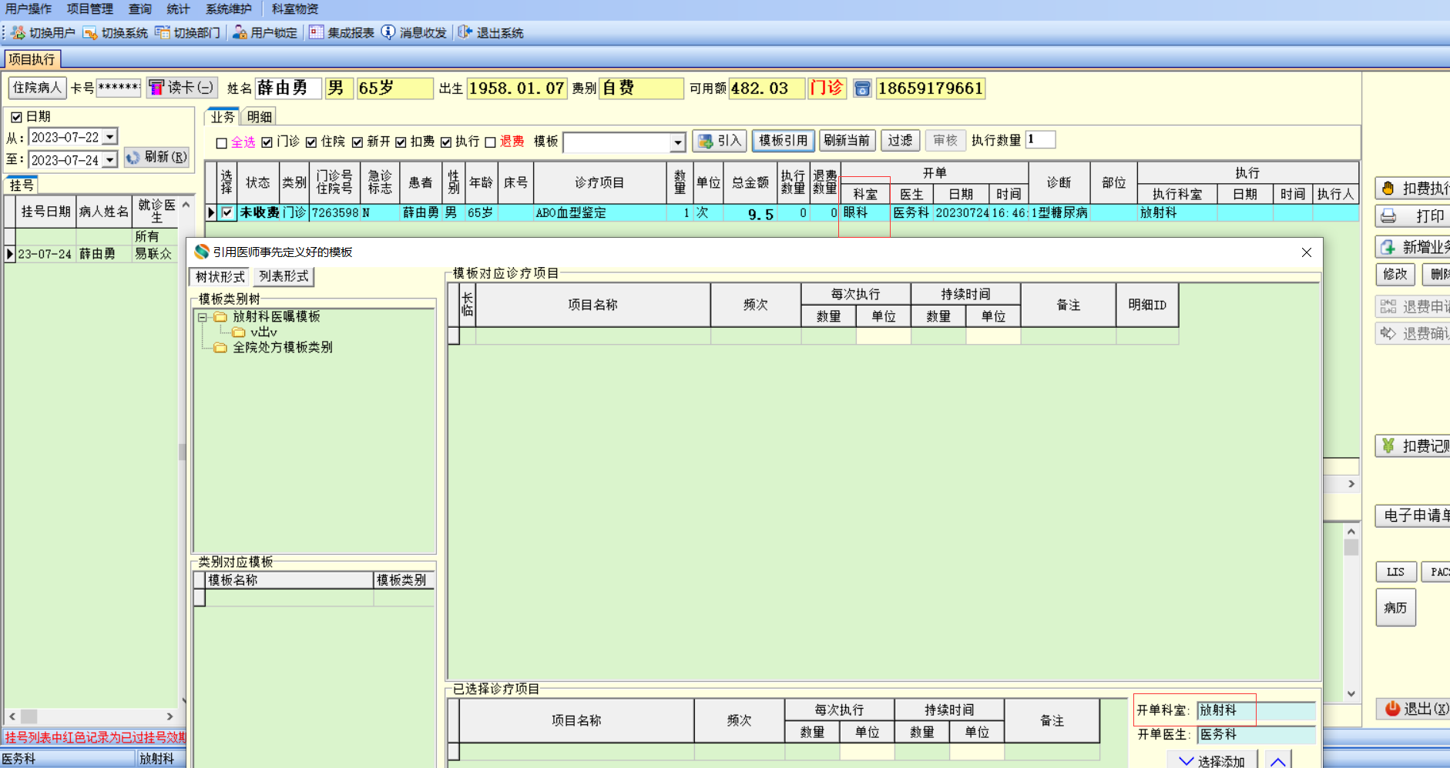The height and width of the screenshot is (768, 1450).
Task: Click the down-arrow icon of 选择添加
Action: [x=1187, y=761]
